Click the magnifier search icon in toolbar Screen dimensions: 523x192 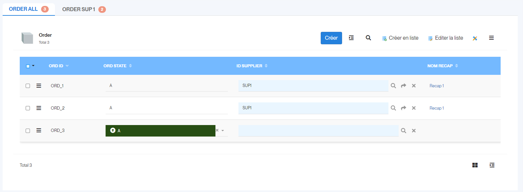(368, 38)
